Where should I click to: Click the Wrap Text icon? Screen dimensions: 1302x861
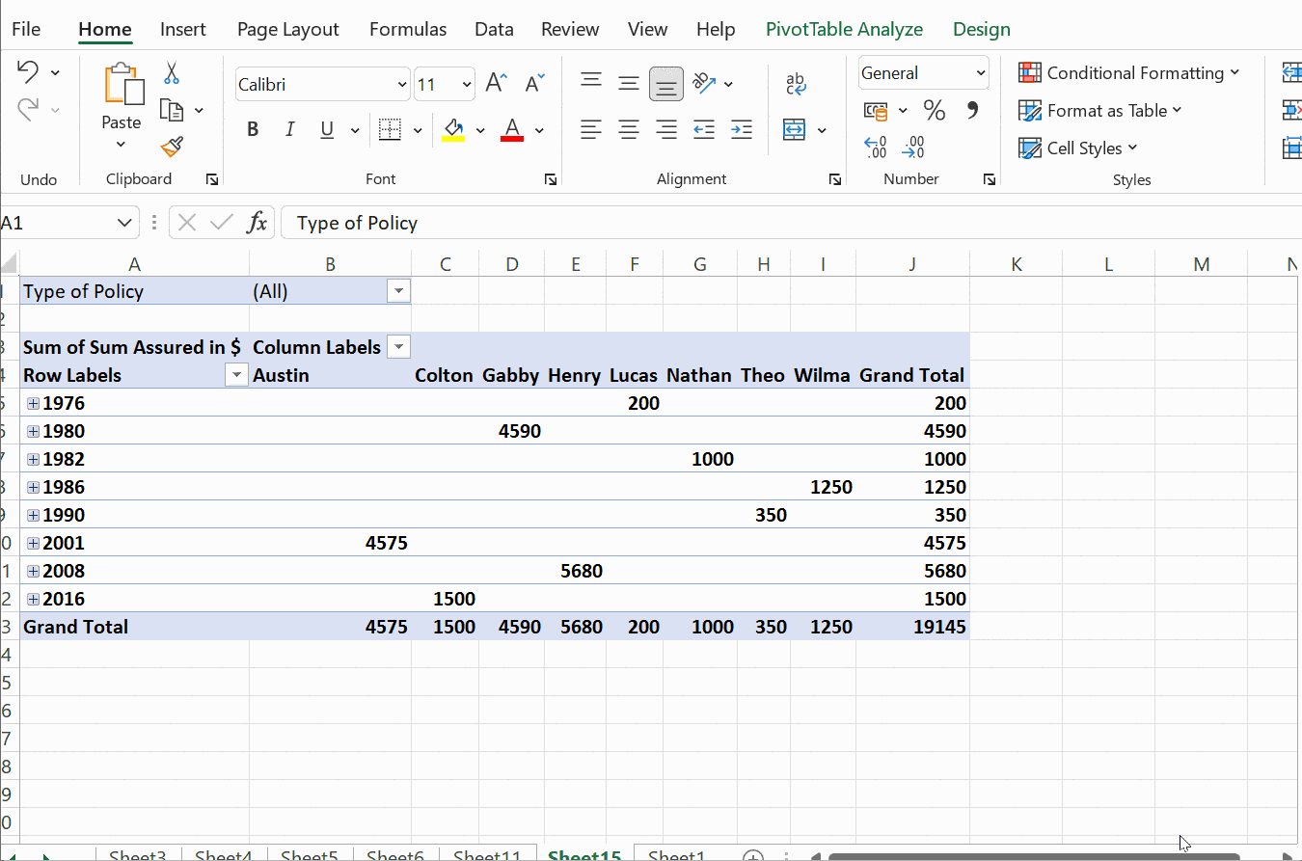[797, 84]
